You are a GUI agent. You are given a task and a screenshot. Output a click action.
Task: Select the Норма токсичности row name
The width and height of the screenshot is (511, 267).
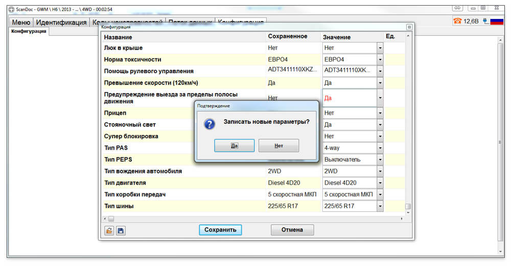point(133,59)
